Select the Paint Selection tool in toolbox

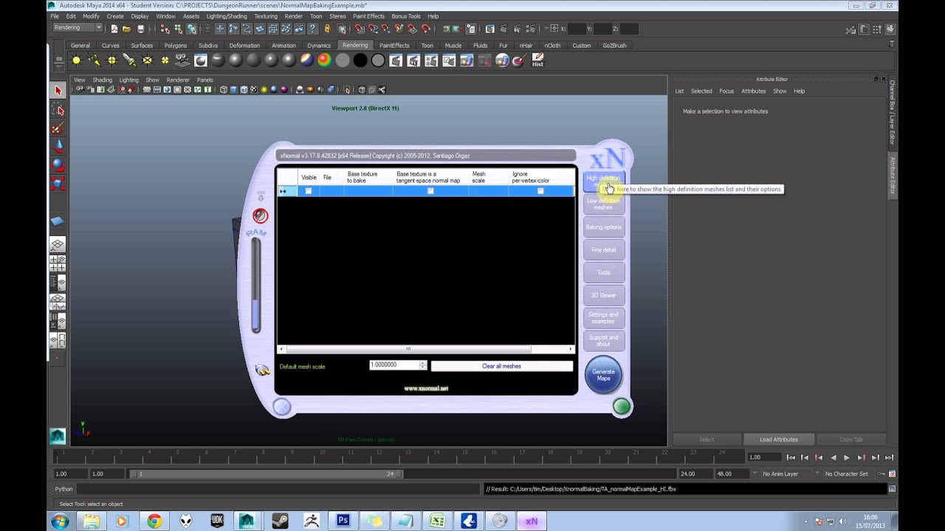coord(58,128)
